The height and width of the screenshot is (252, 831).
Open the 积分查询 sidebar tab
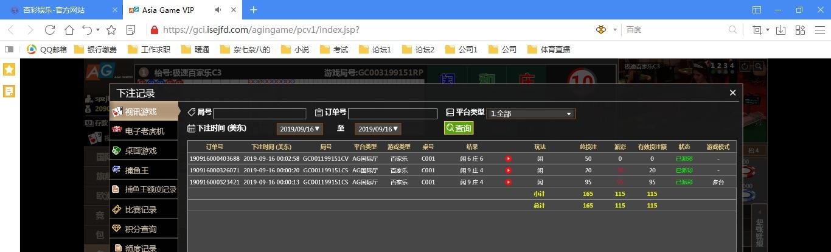click(x=144, y=229)
